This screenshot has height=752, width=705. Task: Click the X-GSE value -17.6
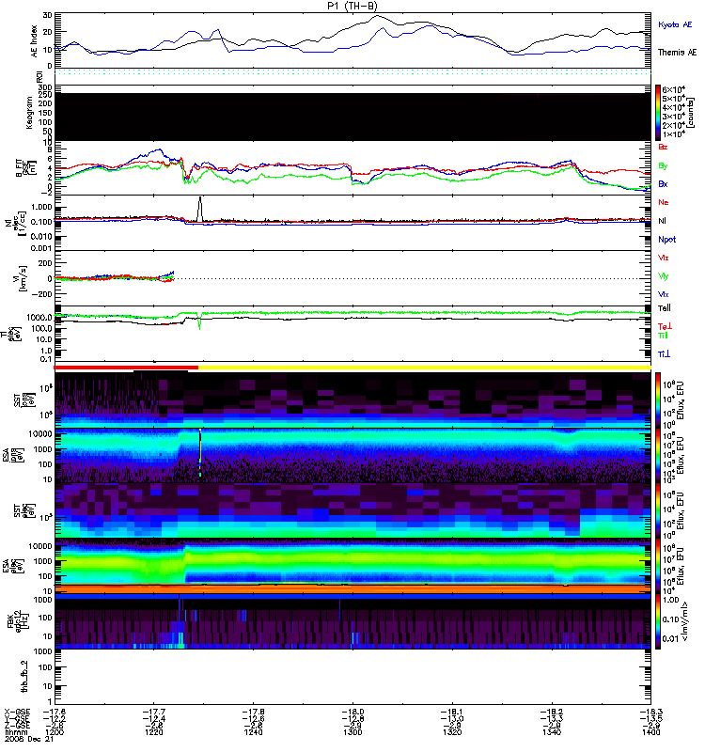pyautogui.click(x=54, y=712)
